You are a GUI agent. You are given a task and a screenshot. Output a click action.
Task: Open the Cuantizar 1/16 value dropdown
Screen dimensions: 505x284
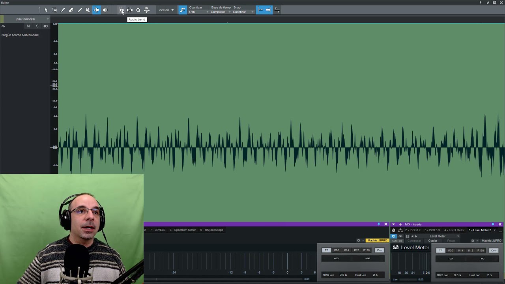[198, 12]
